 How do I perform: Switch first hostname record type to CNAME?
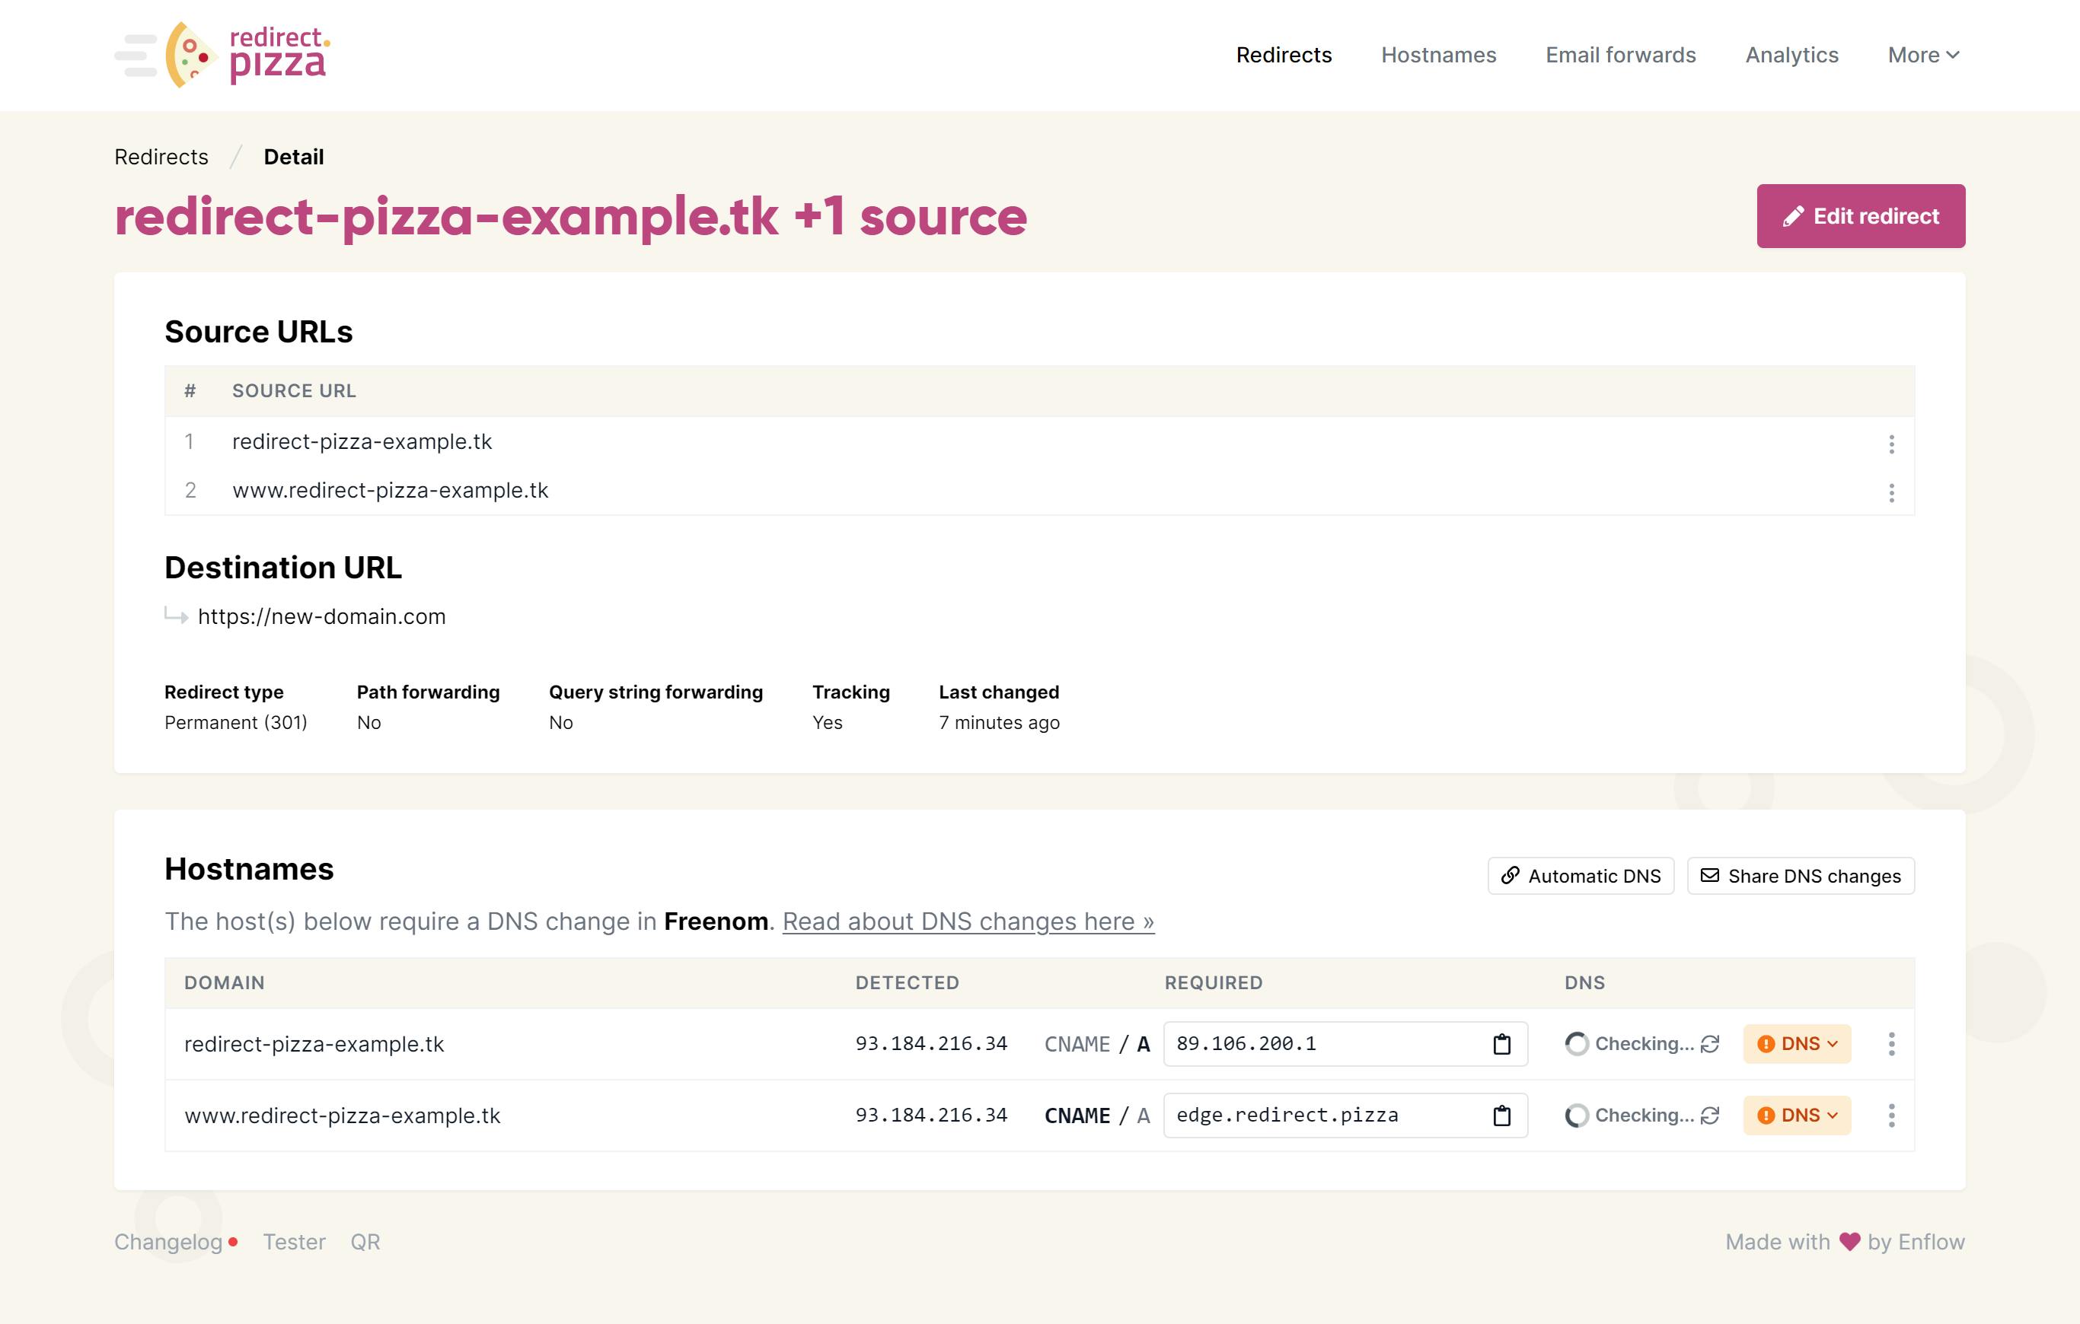click(x=1077, y=1044)
